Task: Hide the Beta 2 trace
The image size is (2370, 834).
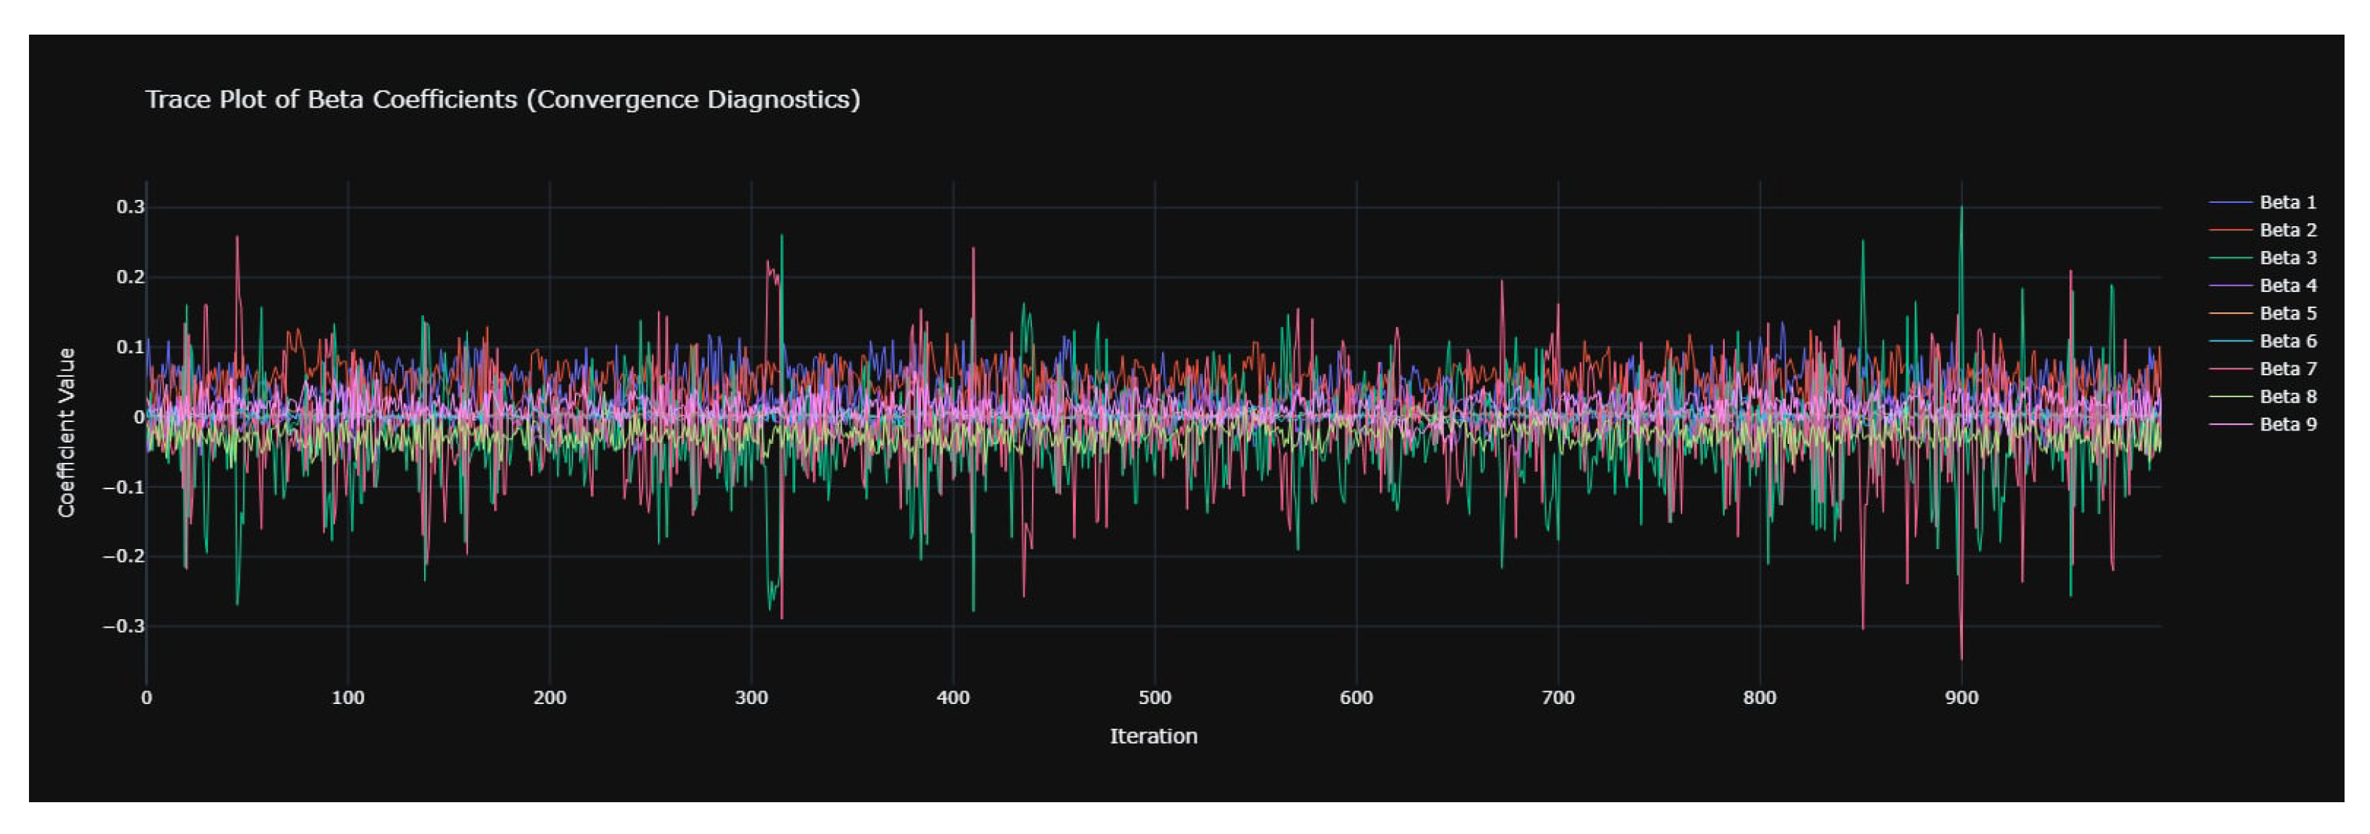Action: tap(2287, 230)
